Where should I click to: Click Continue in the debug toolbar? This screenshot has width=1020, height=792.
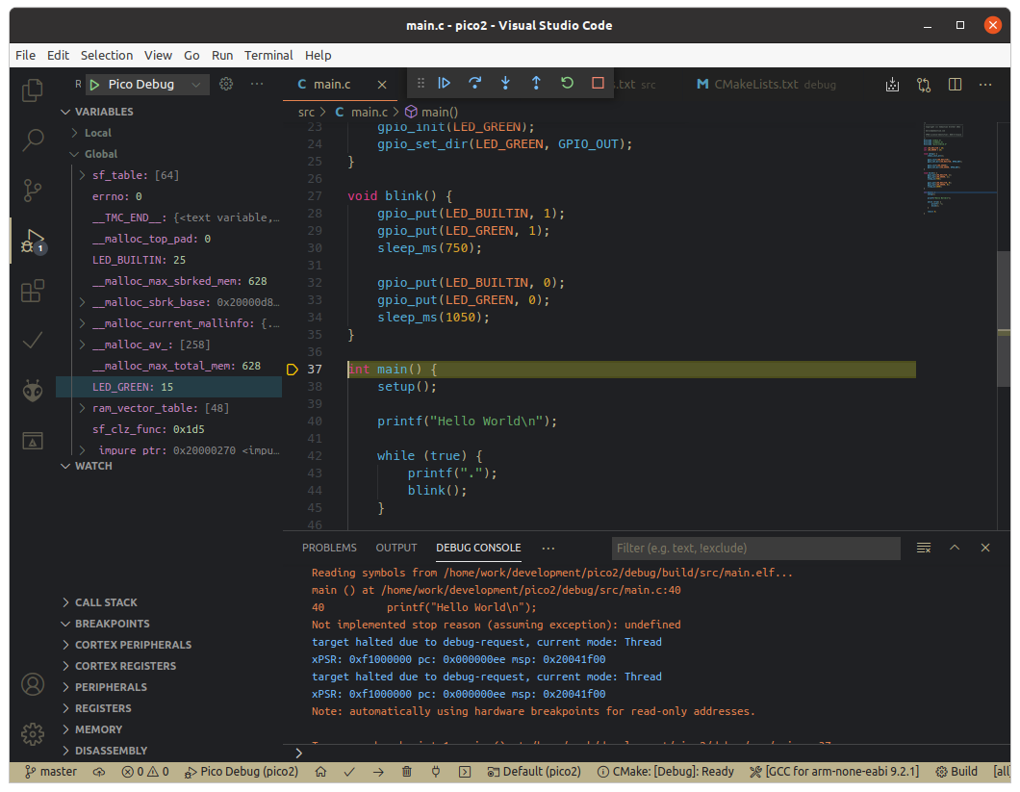[x=444, y=84]
